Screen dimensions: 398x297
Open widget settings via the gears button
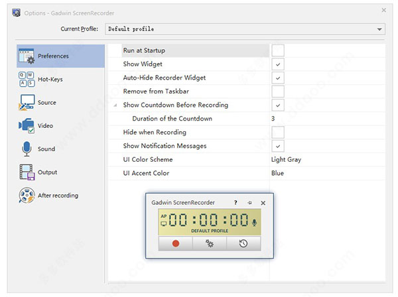(x=210, y=243)
